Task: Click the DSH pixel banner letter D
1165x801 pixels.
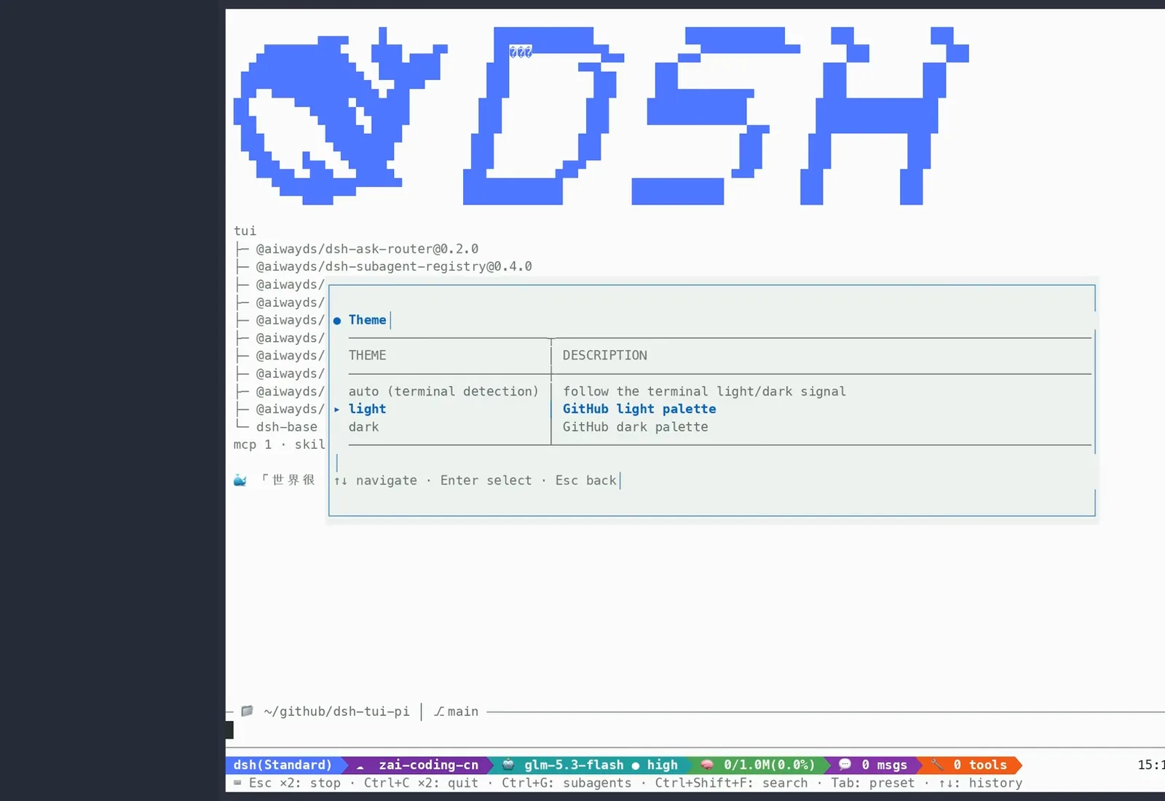Action: pos(544,116)
